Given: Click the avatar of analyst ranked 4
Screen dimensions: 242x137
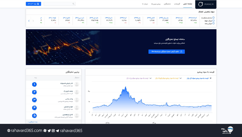Looking at the screenshot, I should click(x=77, y=108).
